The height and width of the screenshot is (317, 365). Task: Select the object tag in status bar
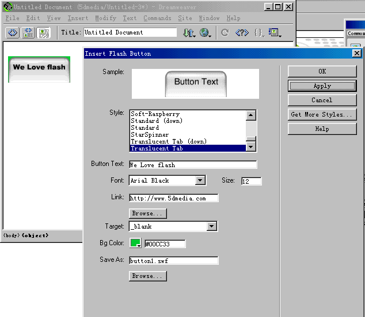(x=35, y=235)
